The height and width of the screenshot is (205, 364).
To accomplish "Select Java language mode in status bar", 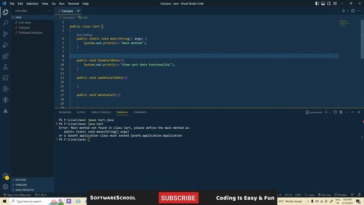I will tap(309, 195).
